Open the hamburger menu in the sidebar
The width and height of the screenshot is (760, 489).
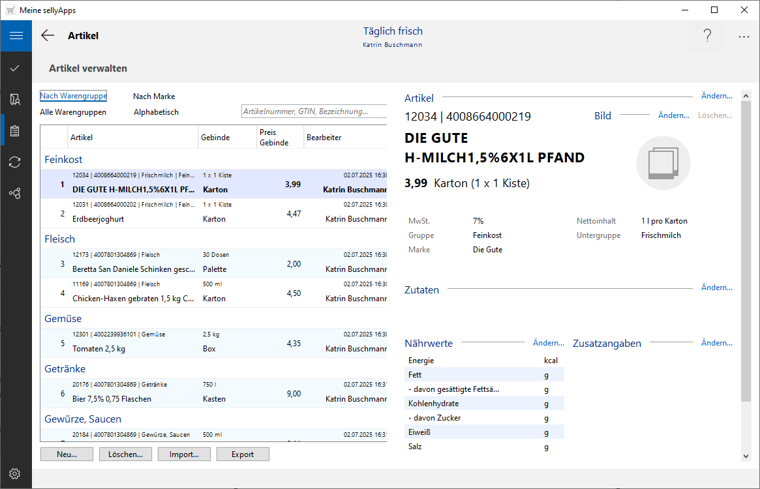(16, 36)
